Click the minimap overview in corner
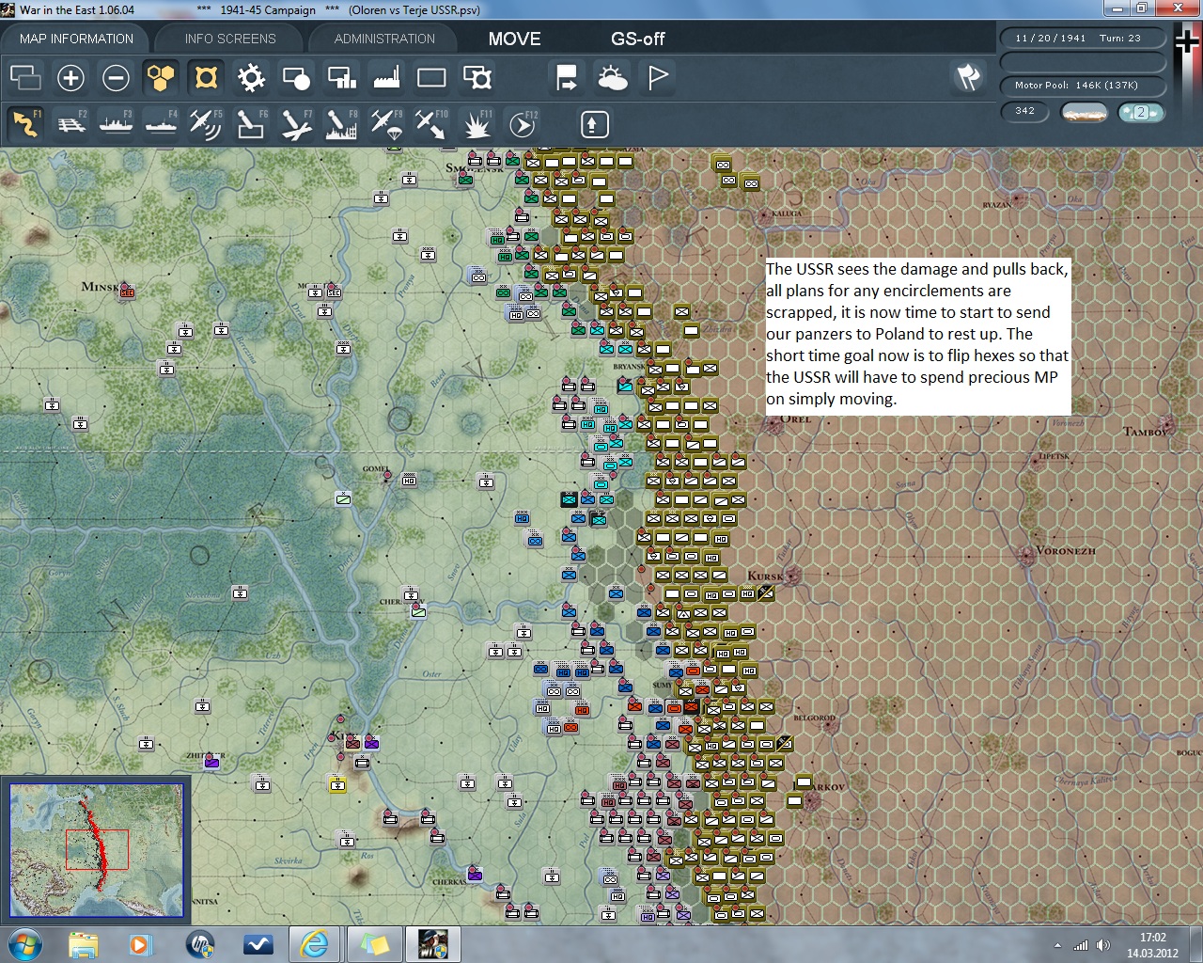 coord(96,849)
